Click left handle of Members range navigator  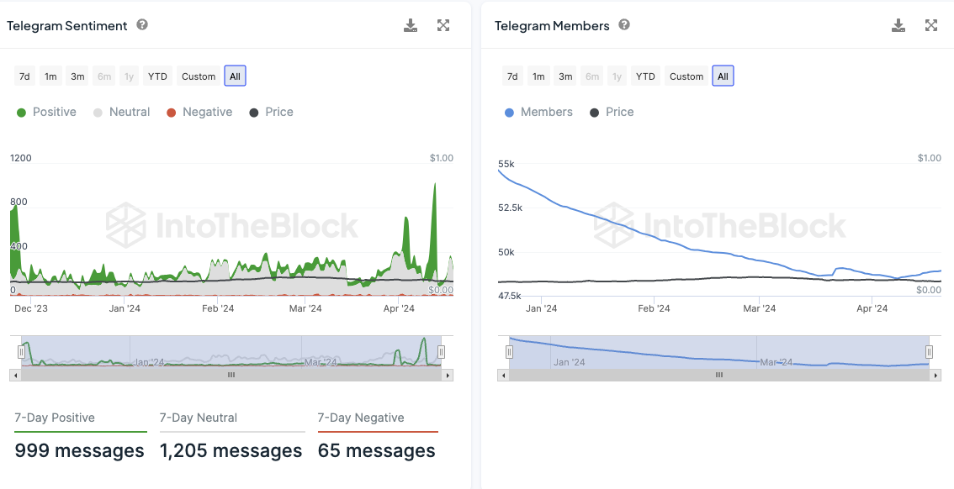[509, 351]
